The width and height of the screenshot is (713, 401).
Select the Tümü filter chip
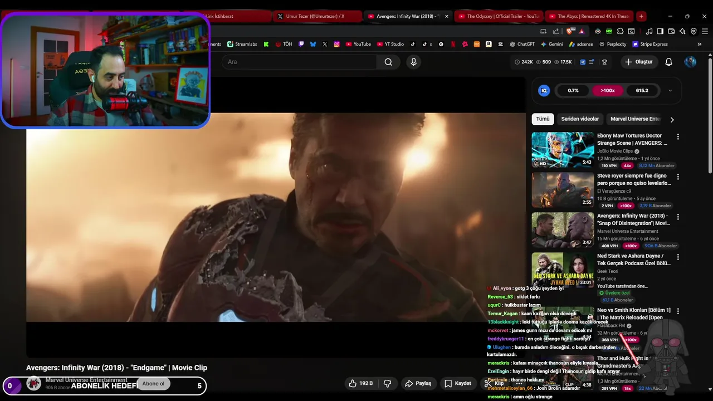click(x=543, y=119)
